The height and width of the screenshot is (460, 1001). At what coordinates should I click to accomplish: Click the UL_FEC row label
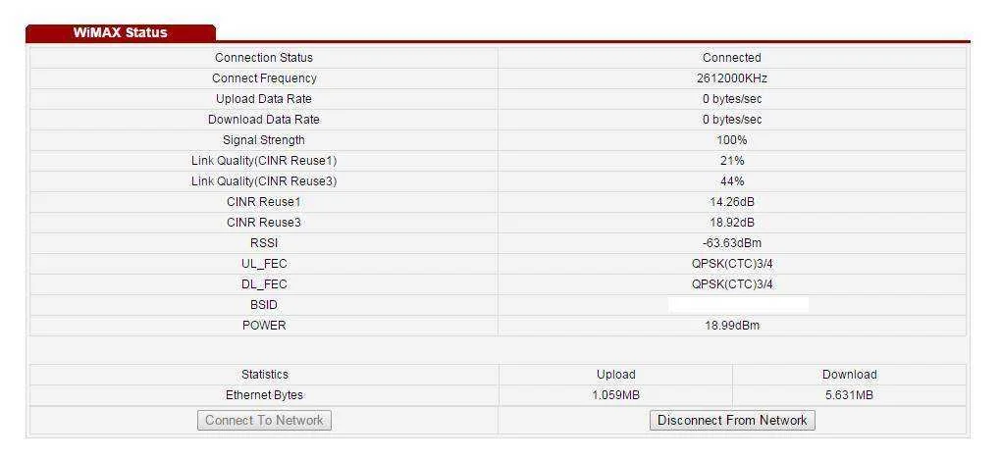(264, 264)
